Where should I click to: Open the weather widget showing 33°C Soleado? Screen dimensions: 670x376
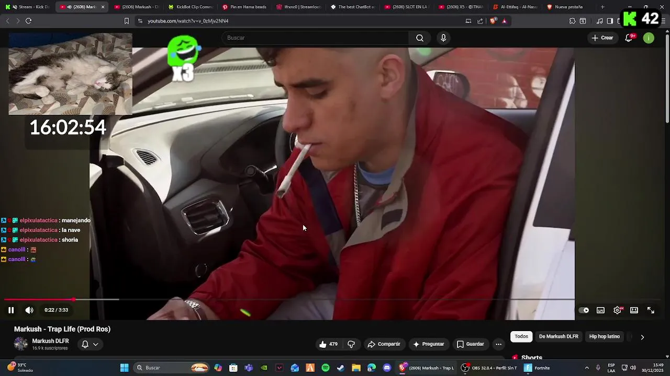tap(21, 368)
